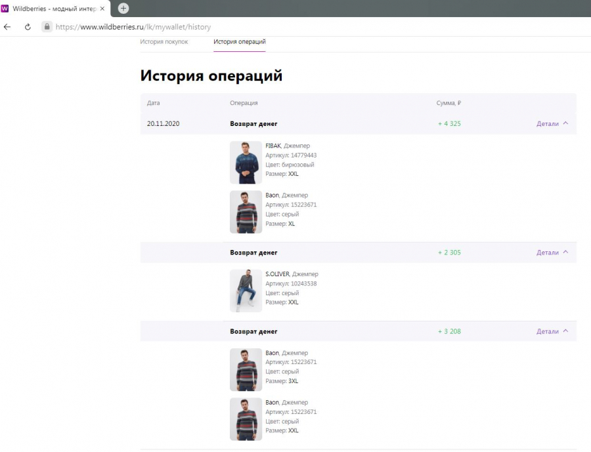591x452 pixels.
Task: Switch to the История покупок tab
Action: point(164,41)
